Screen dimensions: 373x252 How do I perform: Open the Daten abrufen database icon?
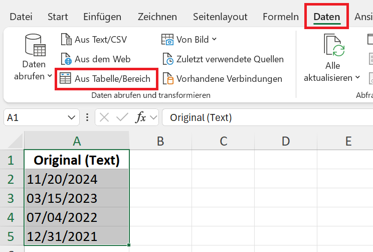click(x=35, y=45)
